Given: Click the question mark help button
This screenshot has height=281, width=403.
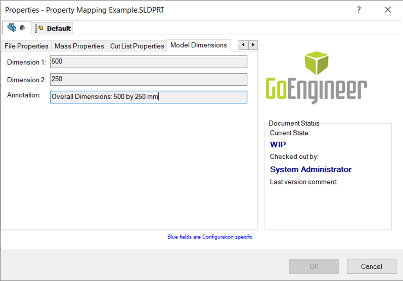Looking at the screenshot, I should (359, 10).
